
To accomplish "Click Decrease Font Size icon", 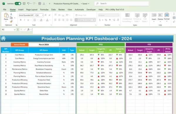I will [x=50, y=15].
